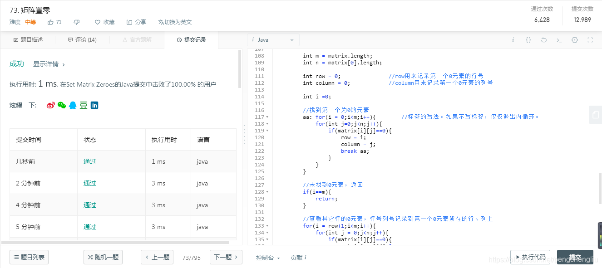
Task: Click the 贡献 link
Action: pyautogui.click(x=296, y=258)
